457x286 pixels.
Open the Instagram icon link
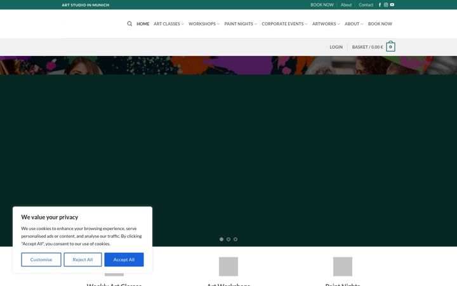pyautogui.click(x=386, y=4)
